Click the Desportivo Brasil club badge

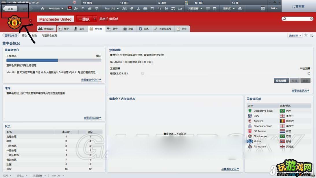coord(250,111)
